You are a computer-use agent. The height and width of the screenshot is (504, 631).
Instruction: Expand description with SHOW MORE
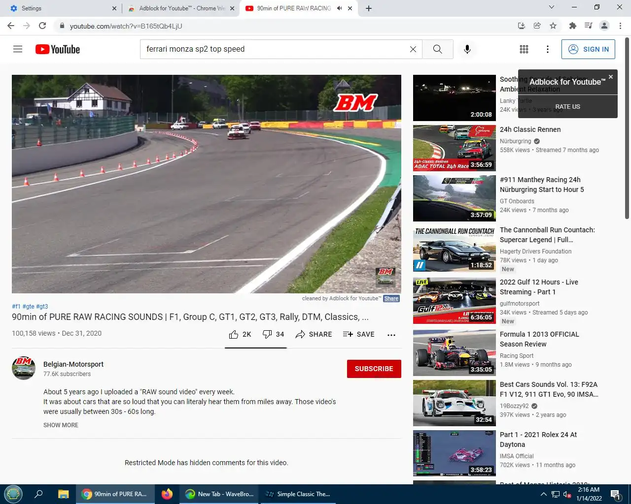61,425
